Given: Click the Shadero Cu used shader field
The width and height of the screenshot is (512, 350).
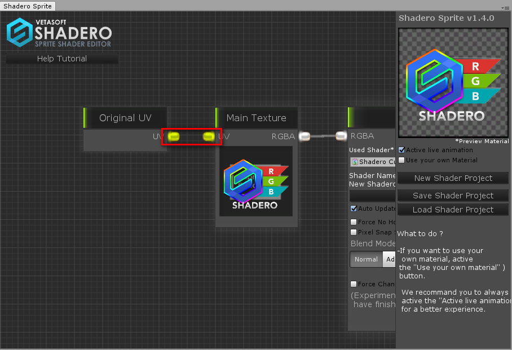Looking at the screenshot, I should 373,162.
